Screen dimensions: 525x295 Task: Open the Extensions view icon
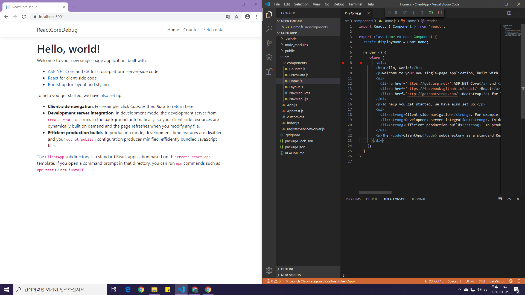[x=269, y=72]
